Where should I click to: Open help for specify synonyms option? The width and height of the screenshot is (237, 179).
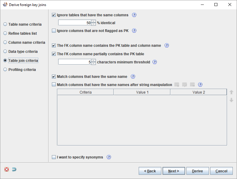[x=109, y=157]
